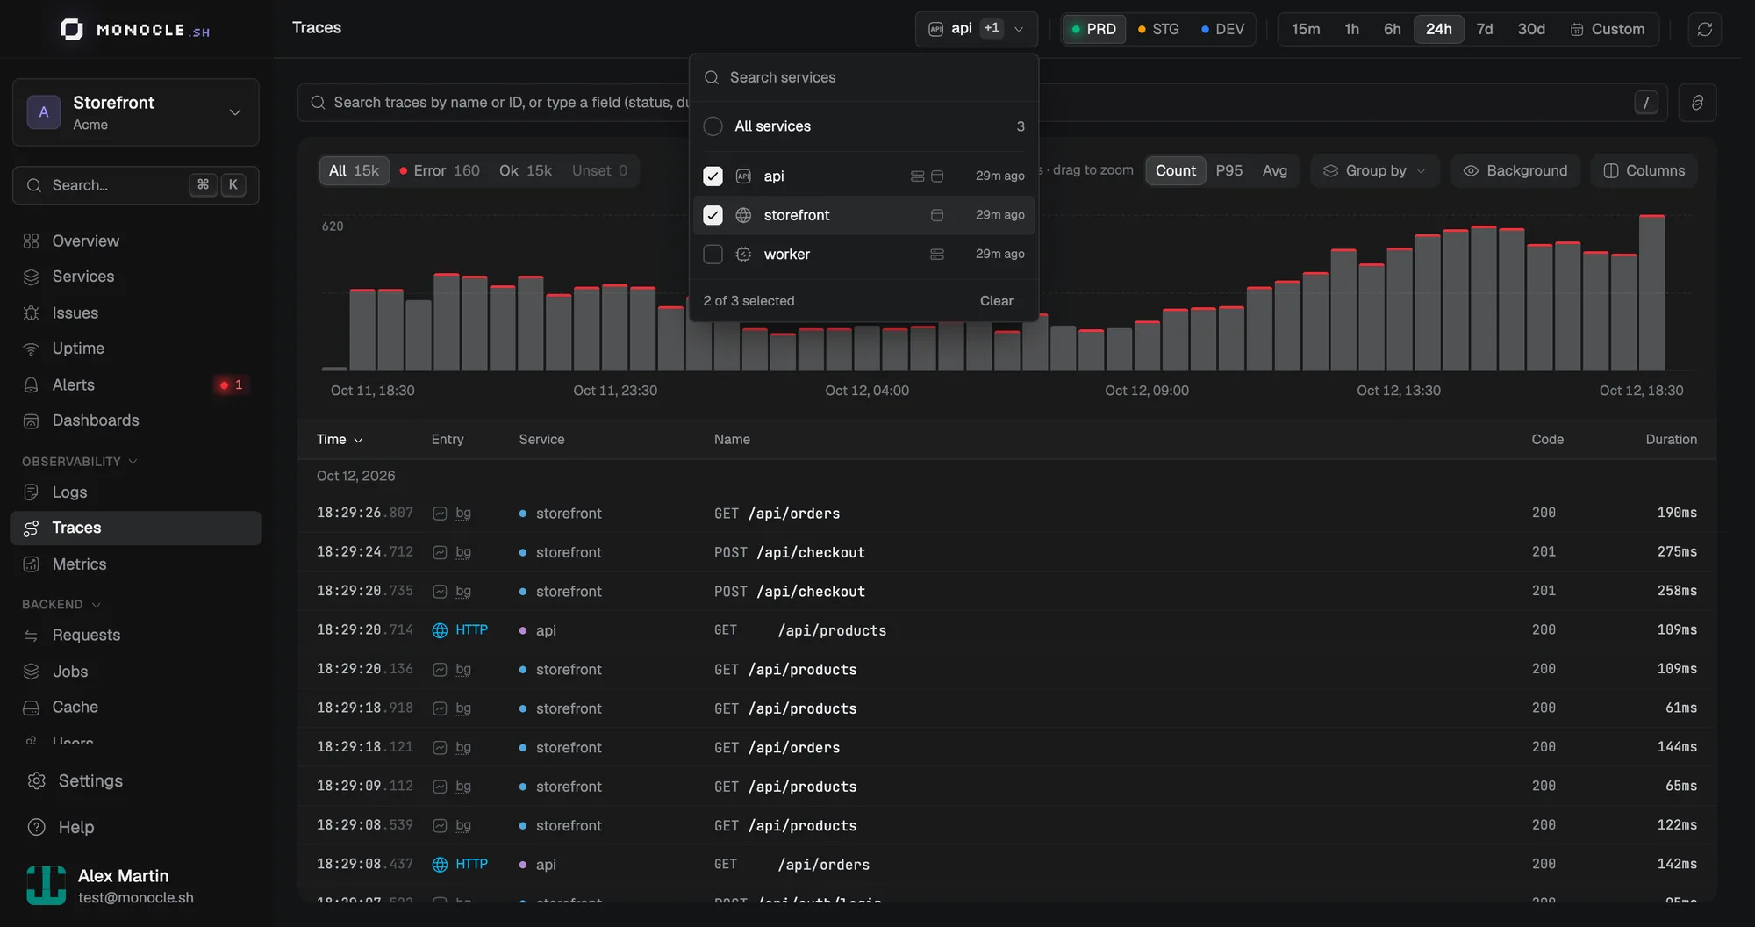
Task: Open Uptime monitoring page
Action: tap(136, 349)
